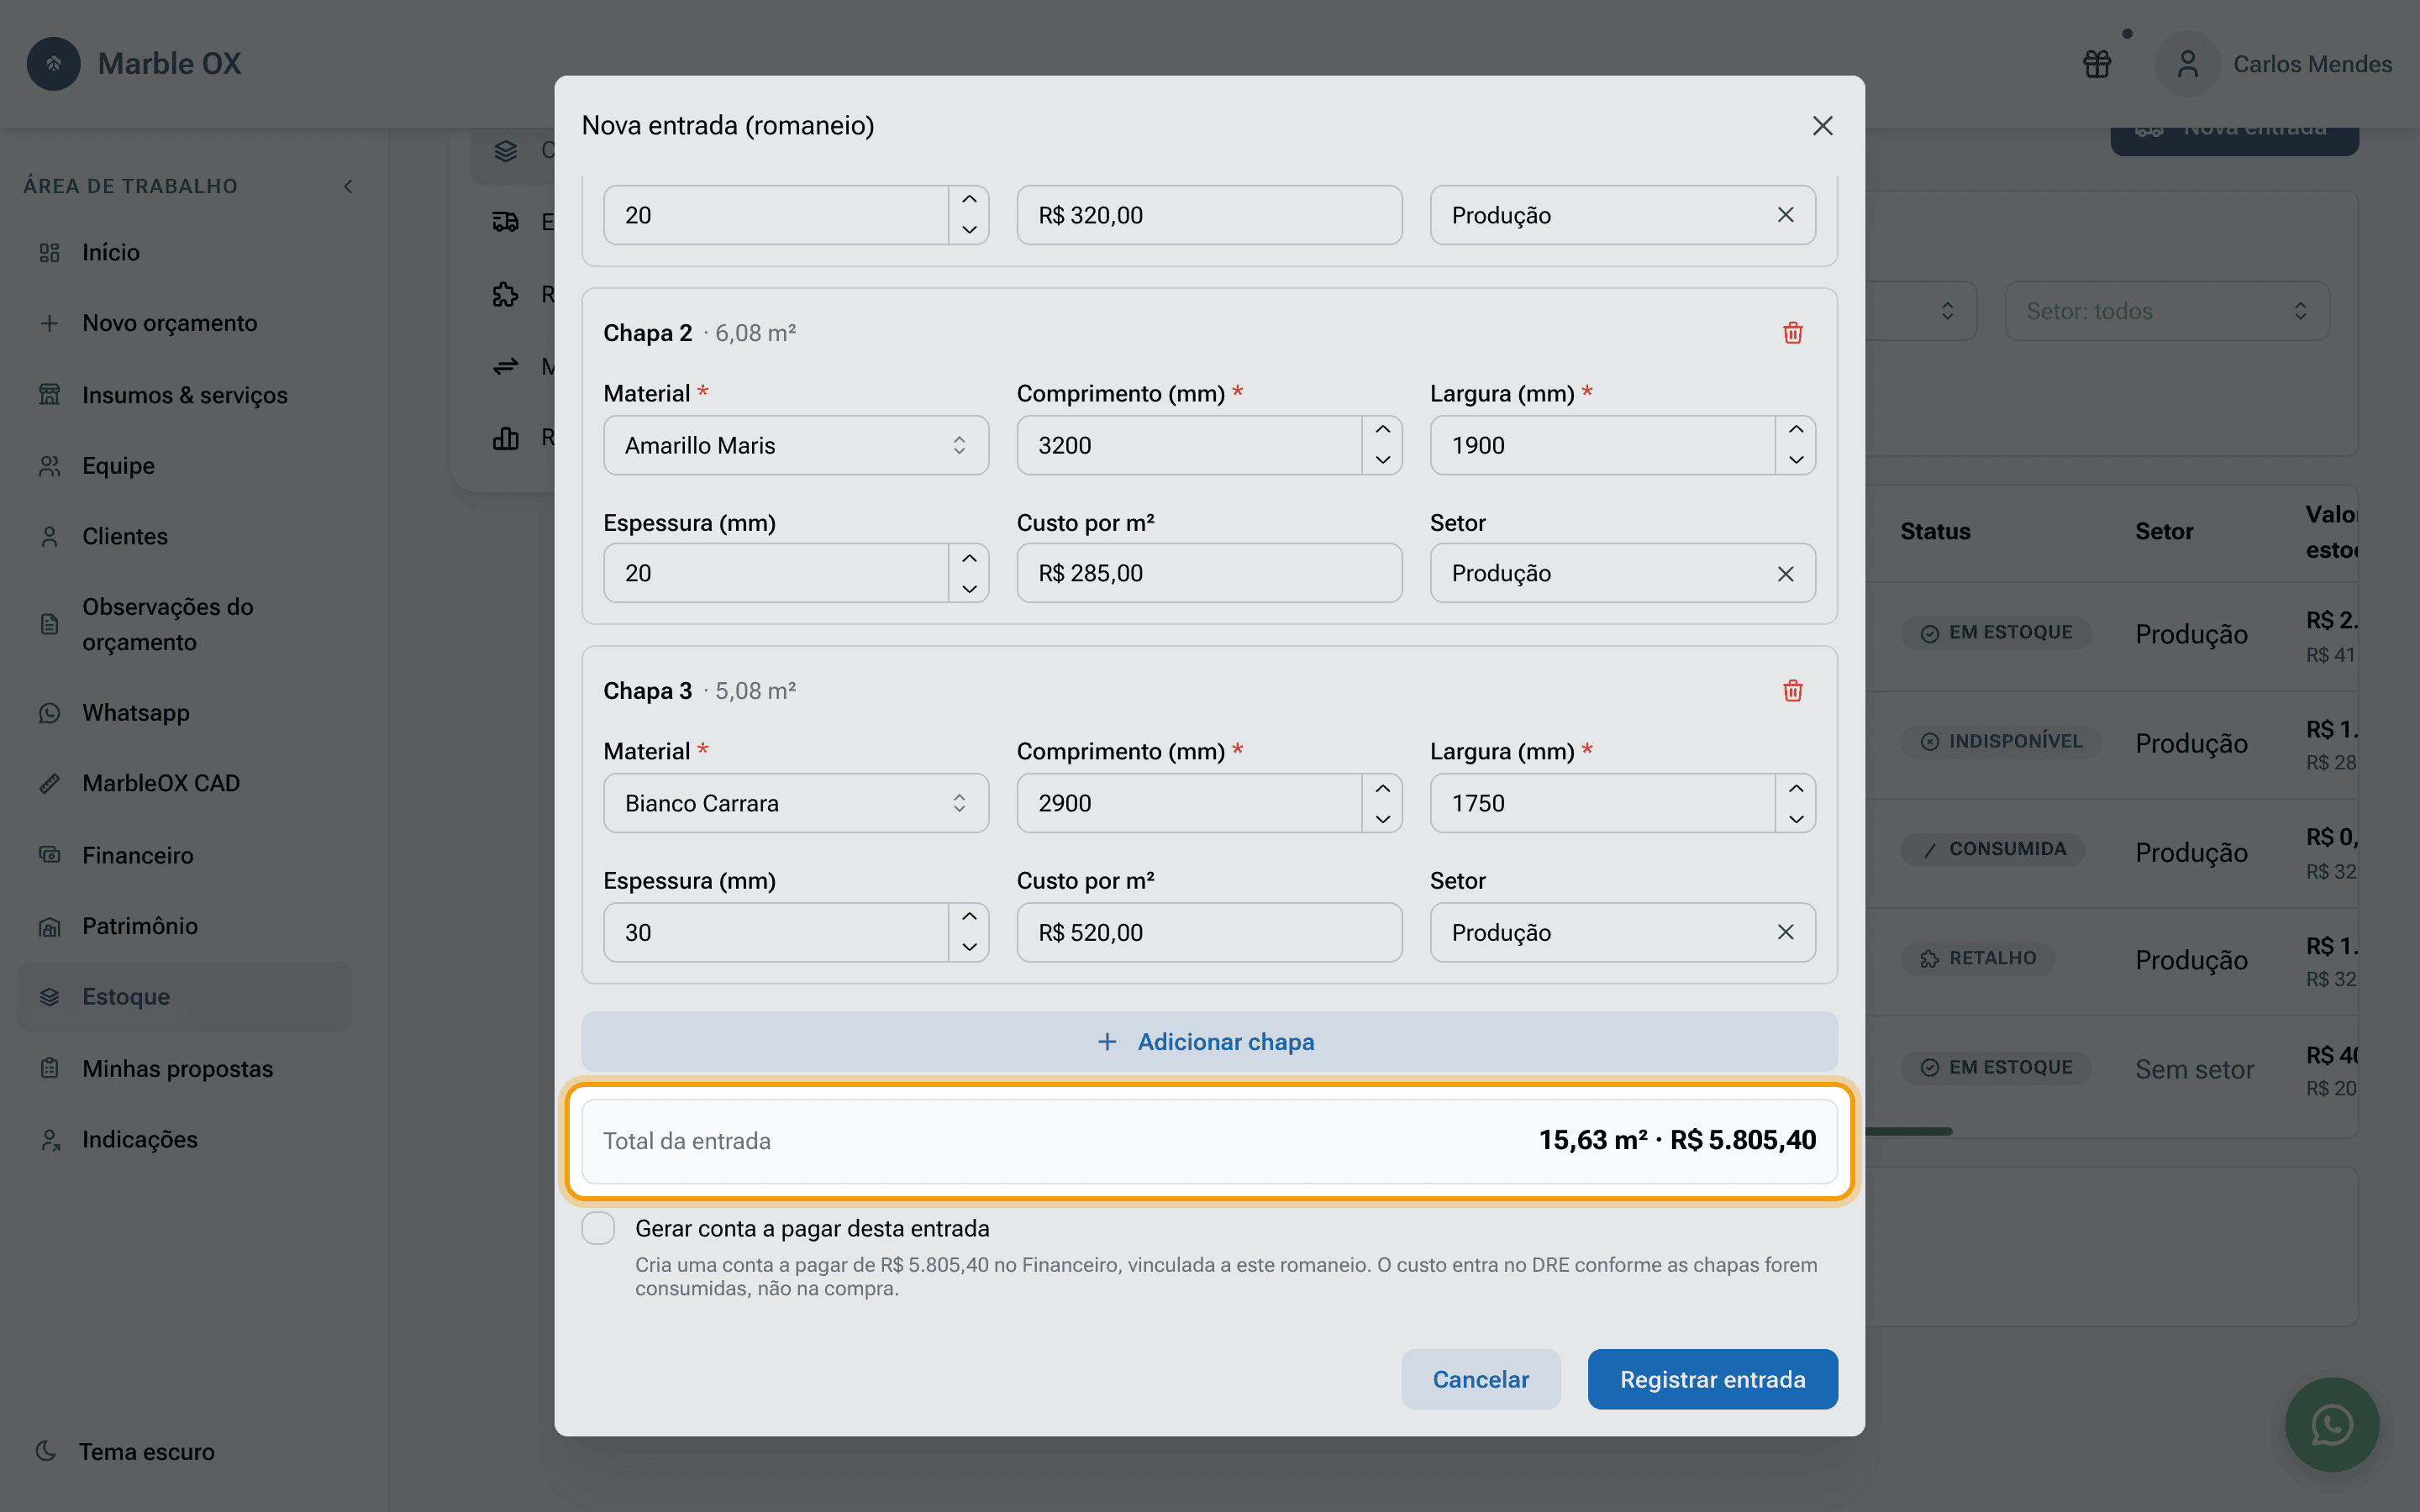Edit the R$ 320,00 cost field
This screenshot has width=2420, height=1512.
coord(1209,215)
